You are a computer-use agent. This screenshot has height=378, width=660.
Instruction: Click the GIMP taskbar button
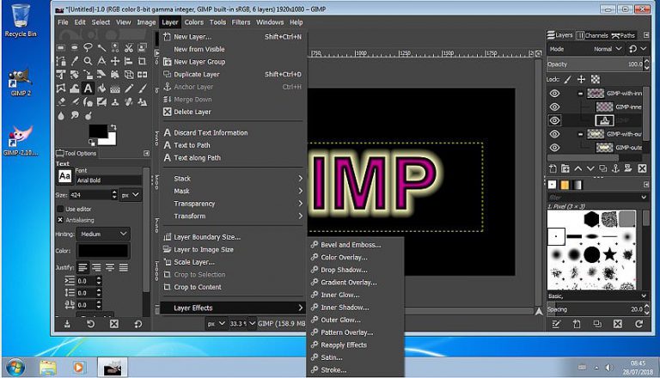[113, 367]
